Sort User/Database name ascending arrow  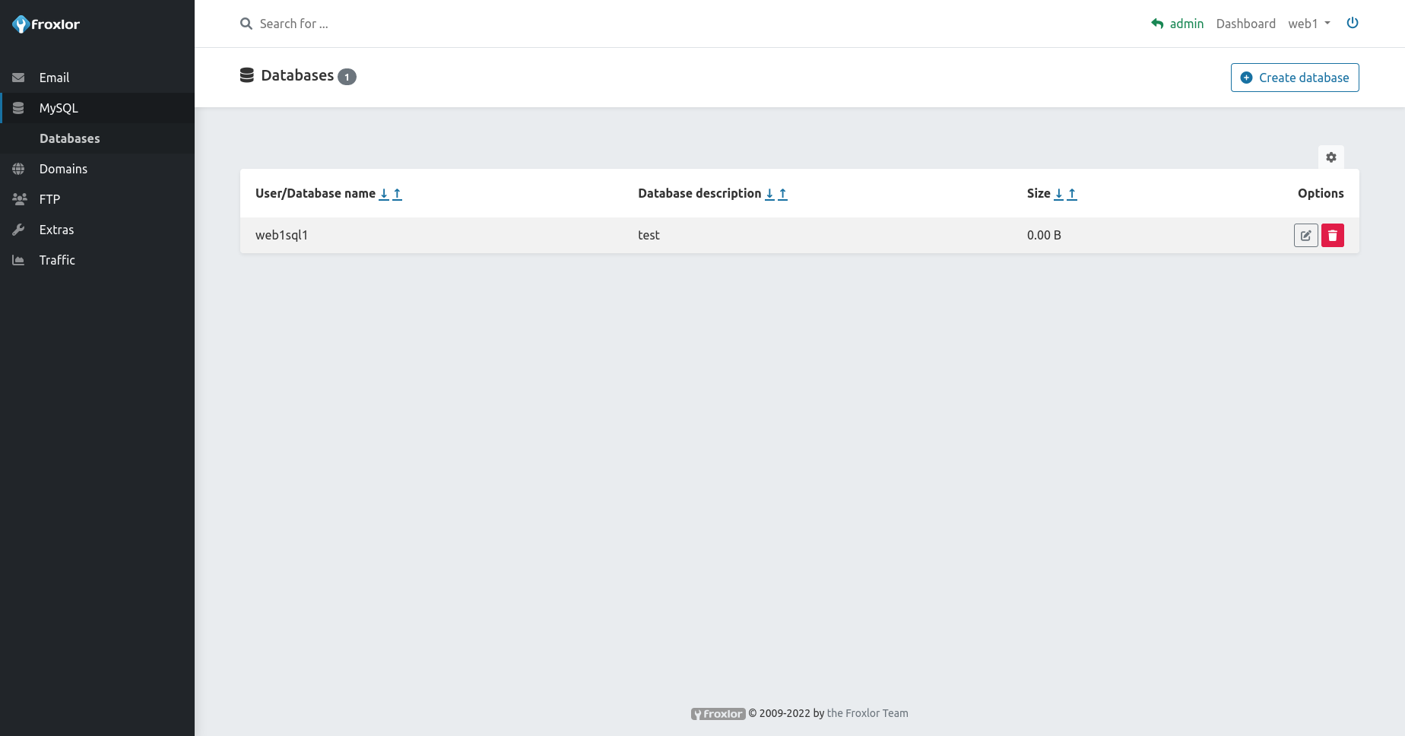(397, 194)
